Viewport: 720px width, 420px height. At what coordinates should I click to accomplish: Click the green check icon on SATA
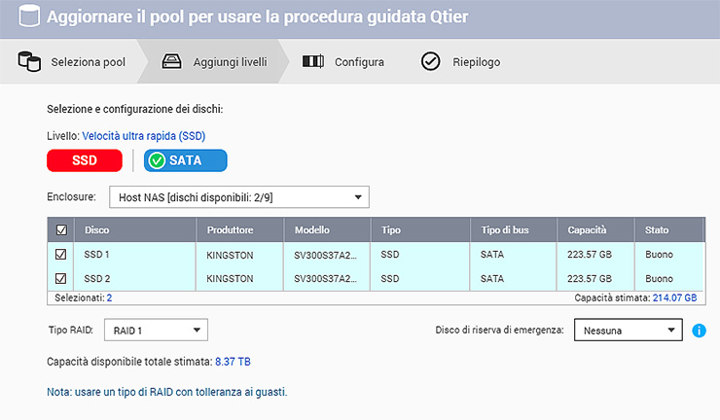pos(158,160)
